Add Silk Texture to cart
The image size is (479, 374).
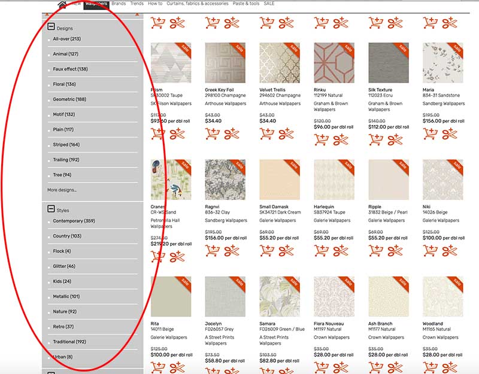tap(375, 140)
